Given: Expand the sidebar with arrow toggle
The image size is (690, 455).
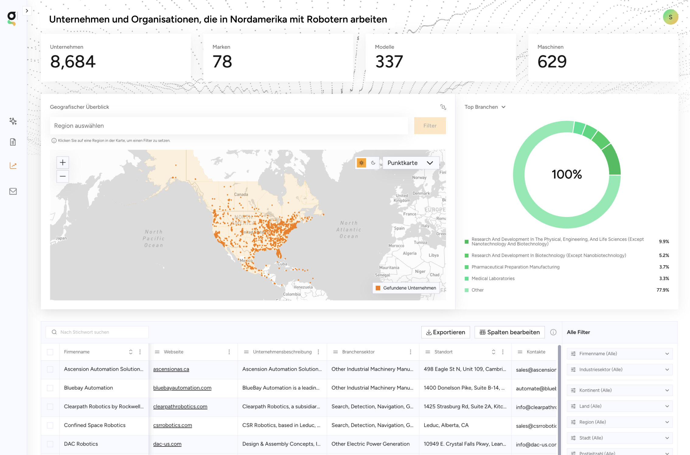Looking at the screenshot, I should point(27,11).
